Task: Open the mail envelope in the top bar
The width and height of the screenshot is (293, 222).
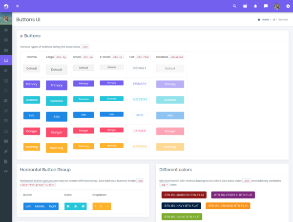Action: coord(245,6)
